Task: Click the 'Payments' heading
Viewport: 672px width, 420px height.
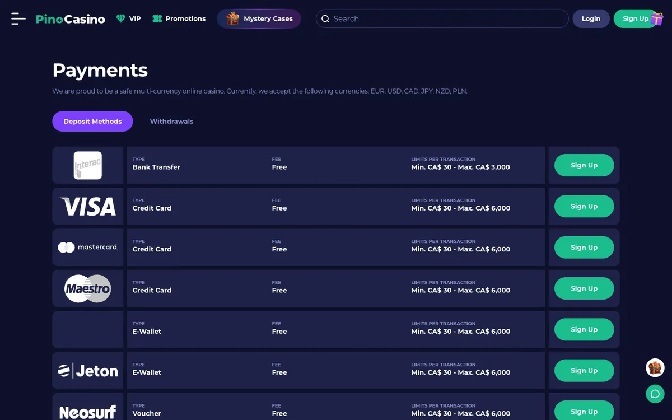Action: coord(100,70)
